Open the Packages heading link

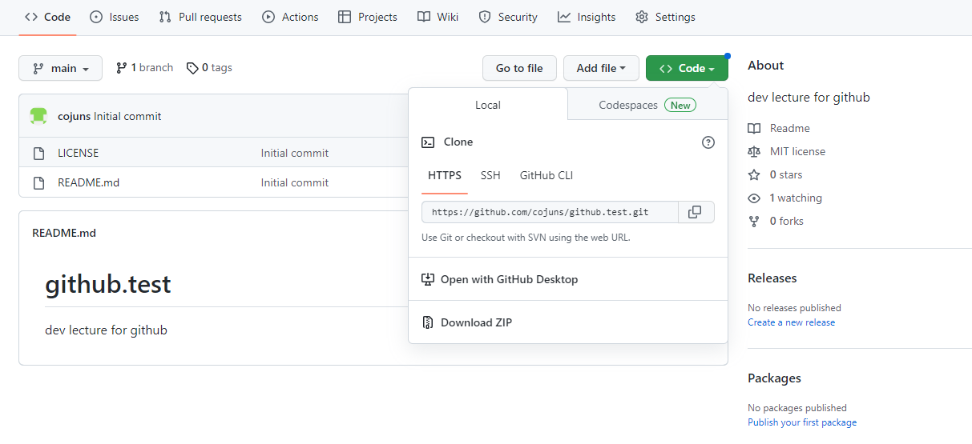(x=774, y=378)
